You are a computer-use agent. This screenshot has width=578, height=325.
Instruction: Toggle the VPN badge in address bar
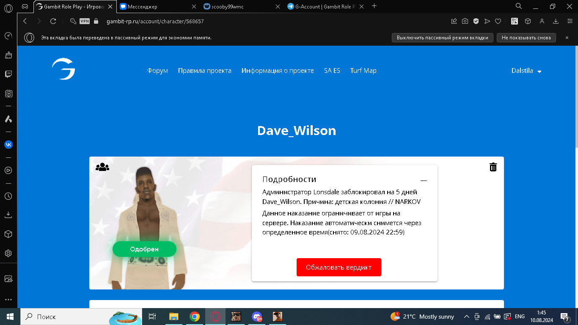click(85, 21)
